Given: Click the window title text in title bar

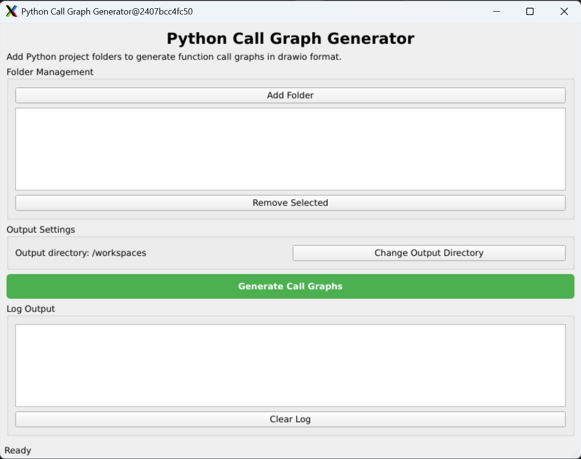Looking at the screenshot, I should pyautogui.click(x=107, y=11).
